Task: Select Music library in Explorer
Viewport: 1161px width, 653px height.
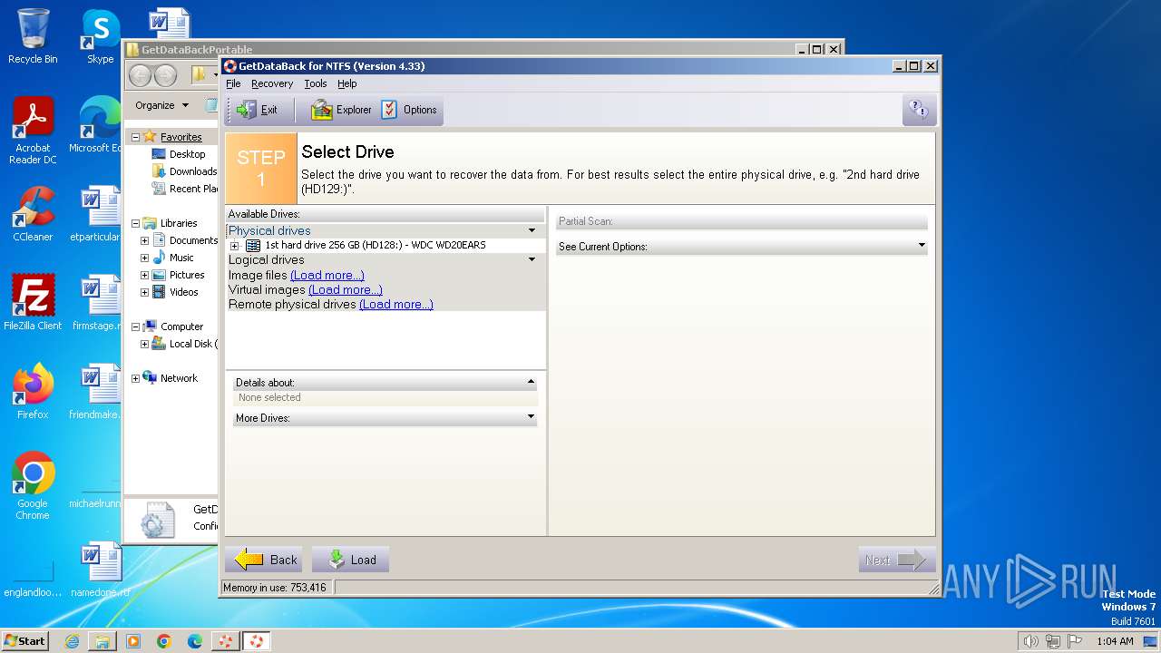Action: 181,258
